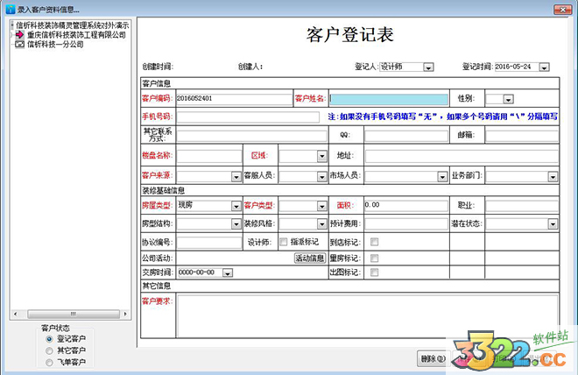Select the 其它客户 radio button
The width and height of the screenshot is (578, 375).
tap(49, 350)
